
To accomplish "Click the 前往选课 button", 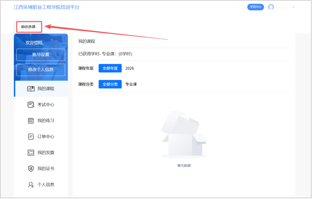I will [x=28, y=27].
